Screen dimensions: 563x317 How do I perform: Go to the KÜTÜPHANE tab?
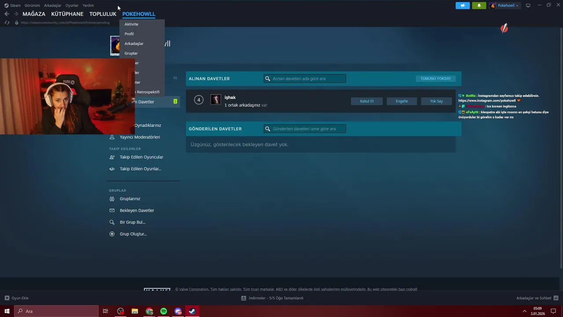(x=67, y=14)
